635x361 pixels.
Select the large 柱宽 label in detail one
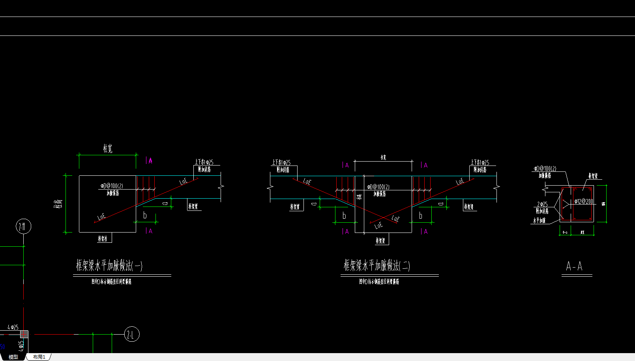point(108,149)
